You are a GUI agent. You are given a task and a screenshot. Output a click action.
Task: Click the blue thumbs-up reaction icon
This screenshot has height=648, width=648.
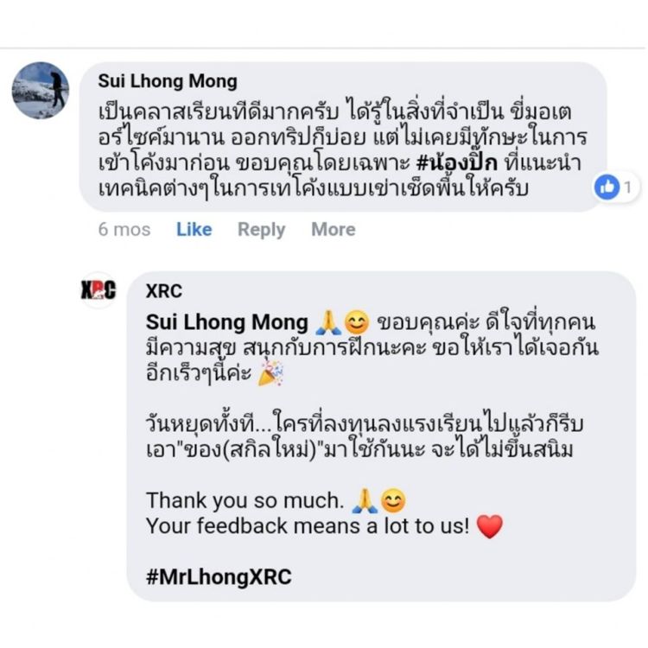[x=607, y=186]
